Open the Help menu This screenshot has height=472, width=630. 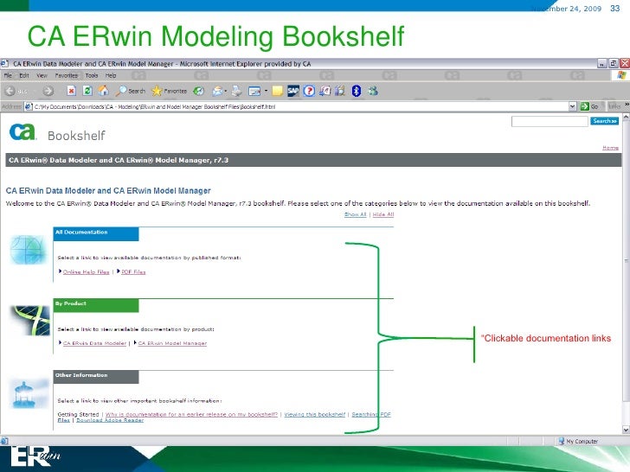(111, 75)
